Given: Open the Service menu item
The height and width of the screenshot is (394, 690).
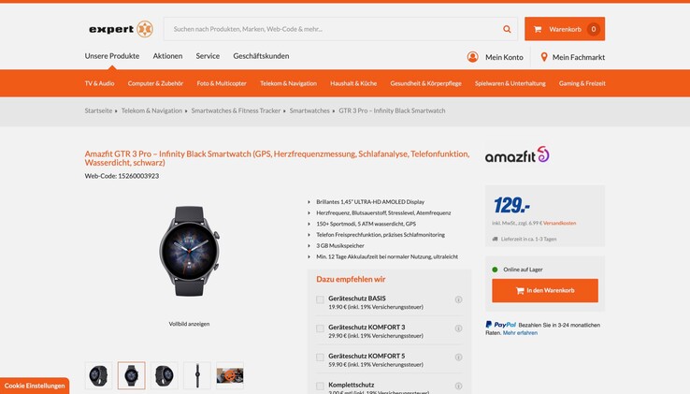Looking at the screenshot, I should click(x=208, y=56).
